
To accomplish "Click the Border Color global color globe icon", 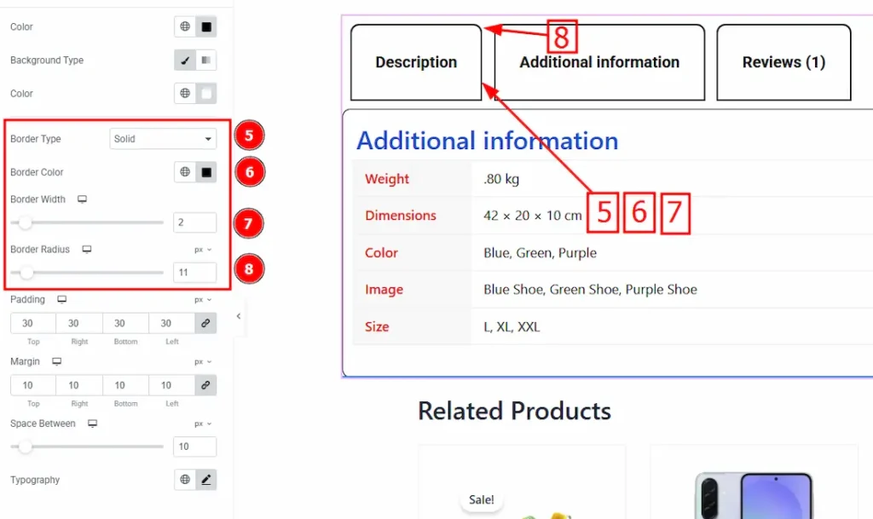I will (185, 172).
